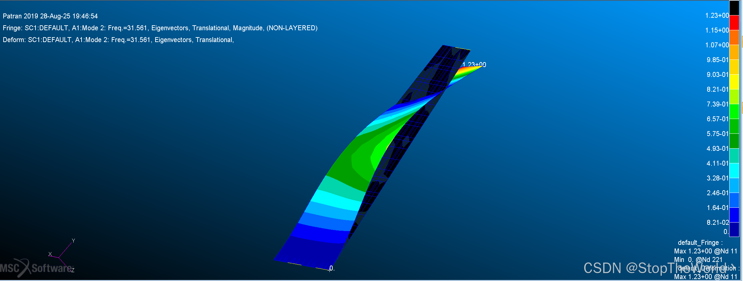743x281 pixels.
Task: Click the legend value 1.15+00
Action: point(717,30)
